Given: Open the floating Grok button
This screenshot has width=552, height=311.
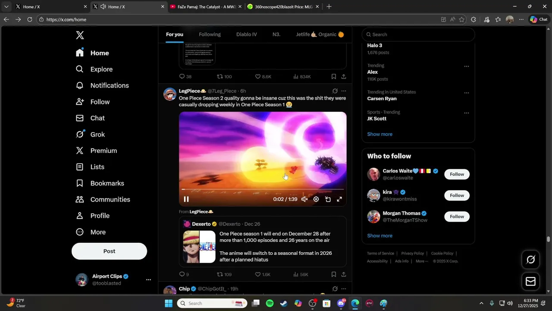Looking at the screenshot, I should (530, 260).
